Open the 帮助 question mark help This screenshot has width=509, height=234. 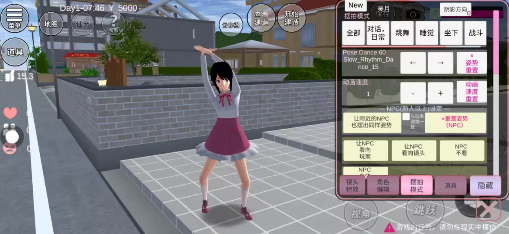(x=113, y=24)
